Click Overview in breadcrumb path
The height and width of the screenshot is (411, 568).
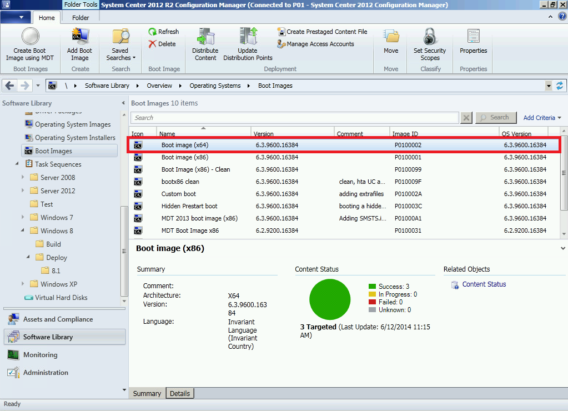[159, 86]
